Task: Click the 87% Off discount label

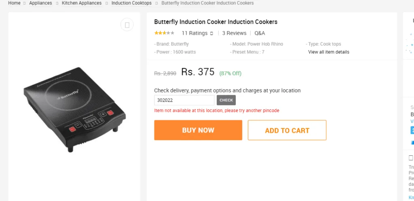Action: 230,73
